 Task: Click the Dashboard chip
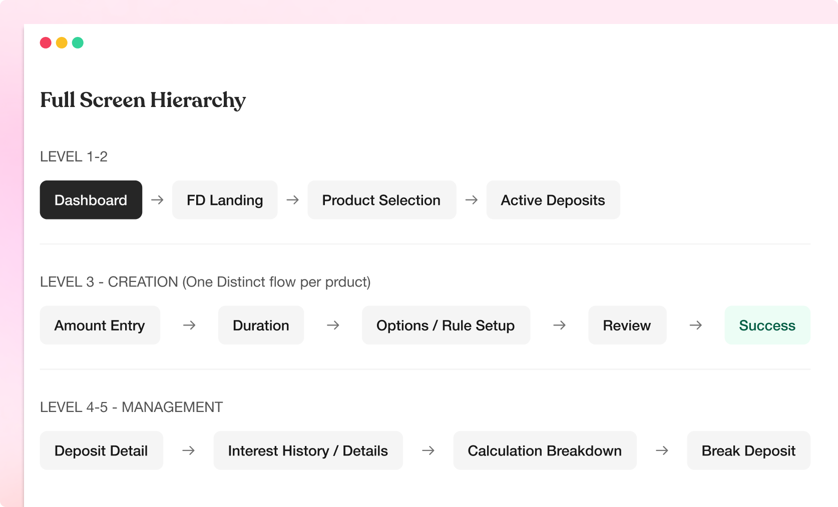tap(91, 200)
